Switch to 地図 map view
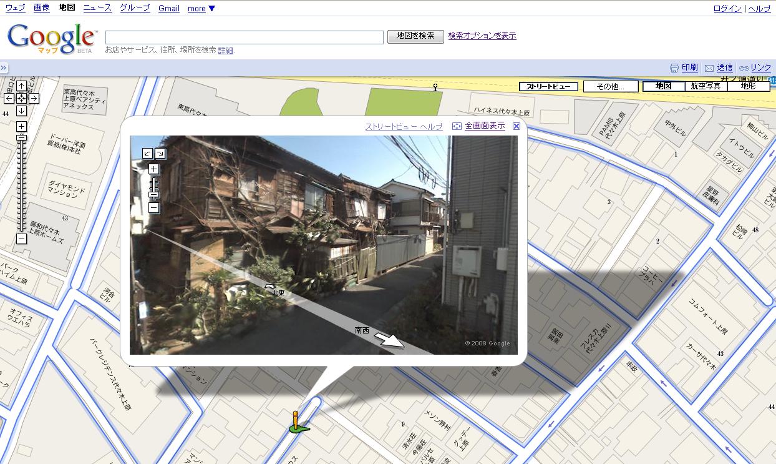 663,86
